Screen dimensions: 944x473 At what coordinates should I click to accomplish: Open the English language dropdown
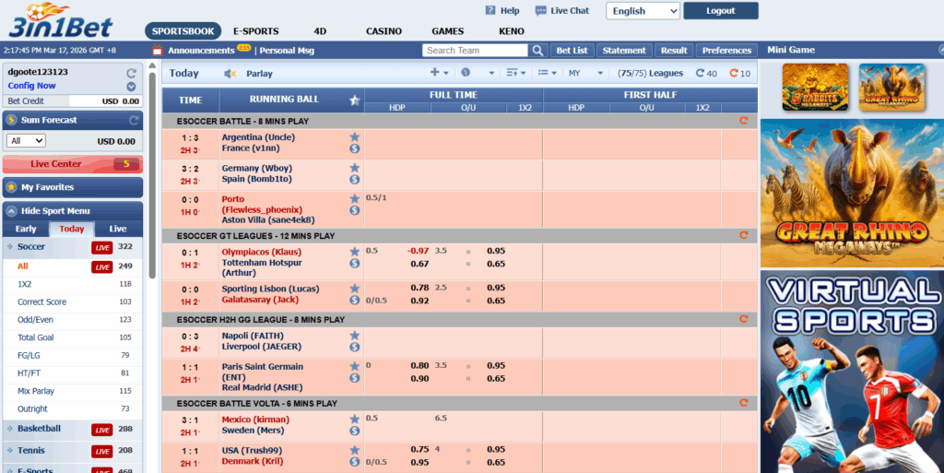(x=643, y=11)
